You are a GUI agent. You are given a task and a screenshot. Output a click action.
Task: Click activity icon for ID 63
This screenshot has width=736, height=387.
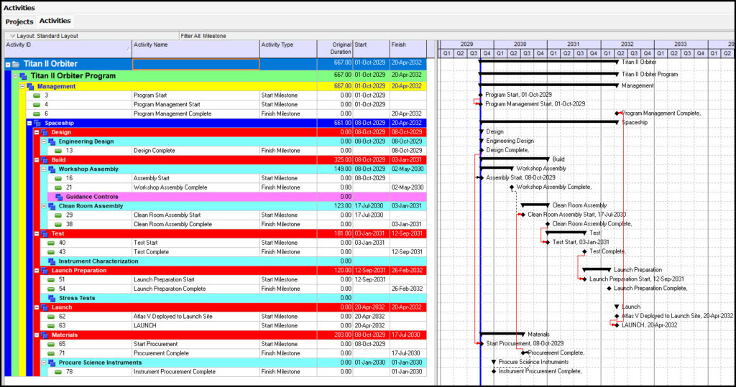coord(51,325)
